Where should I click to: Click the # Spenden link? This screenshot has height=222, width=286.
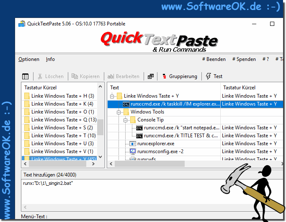click(x=244, y=59)
